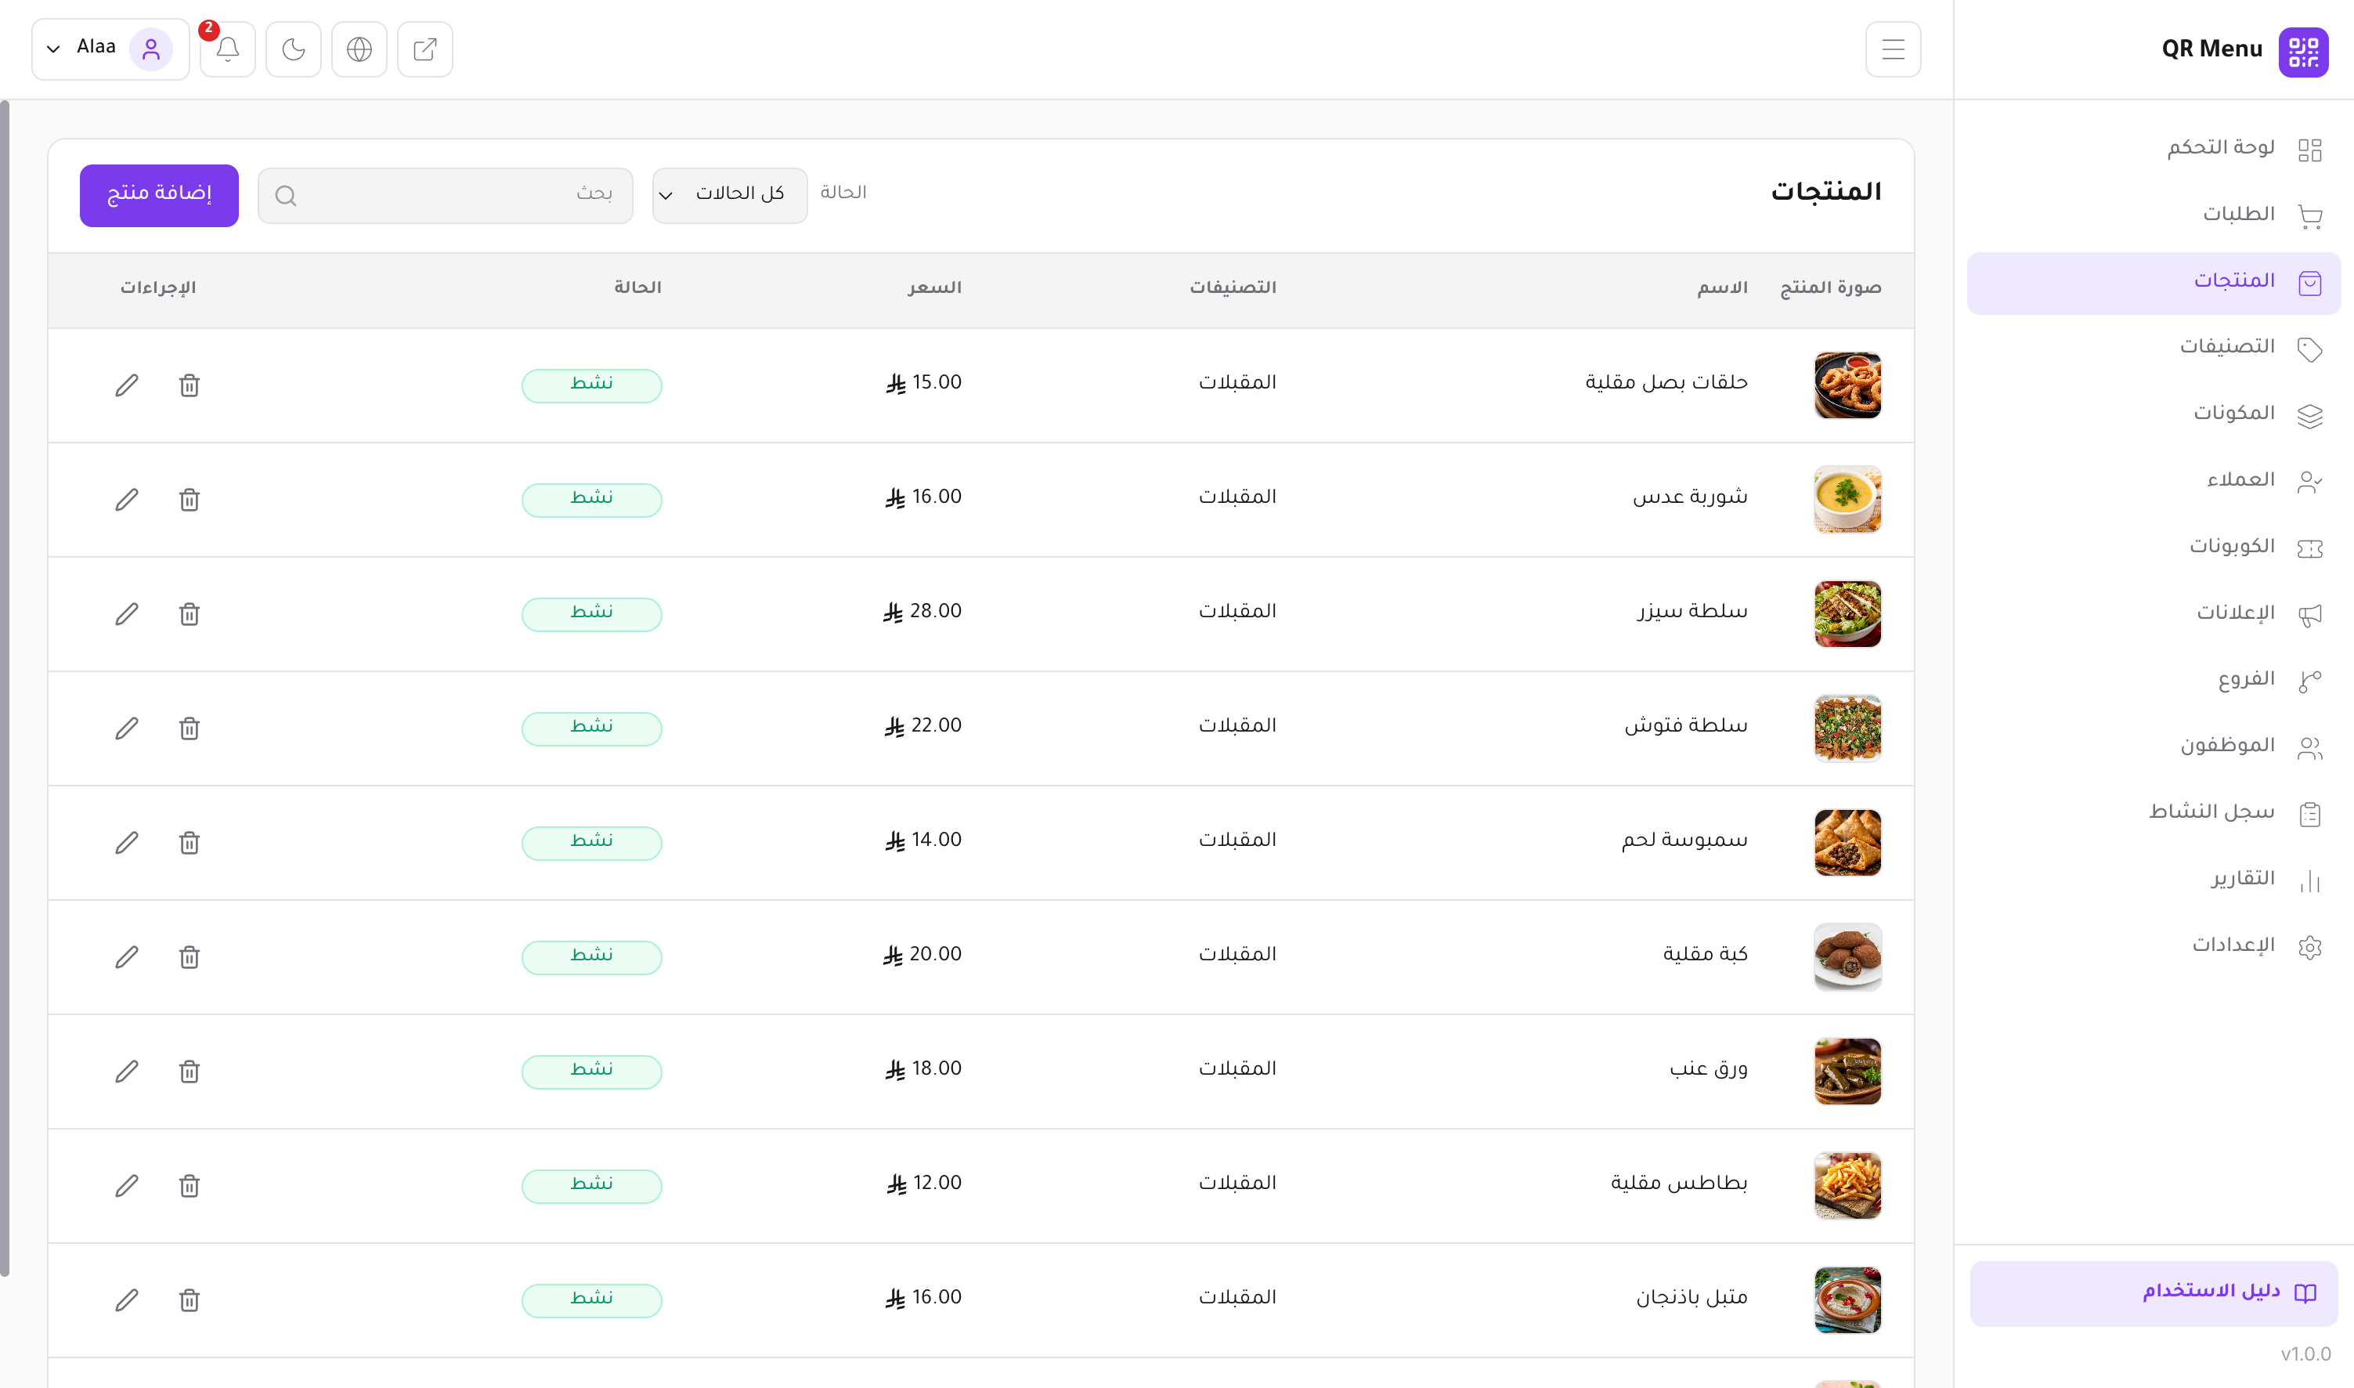Viewport: 2354px width, 1388px height.
Task: Click price 28.00 of سلطة سيزر
Action: click(x=922, y=612)
